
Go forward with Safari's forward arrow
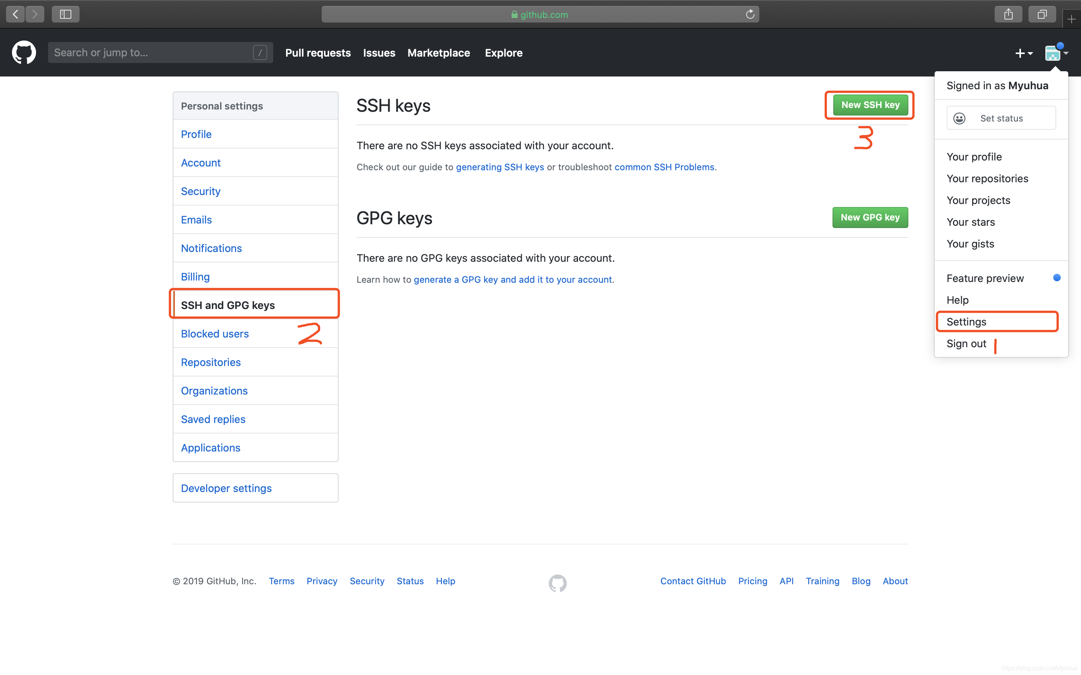coord(35,14)
